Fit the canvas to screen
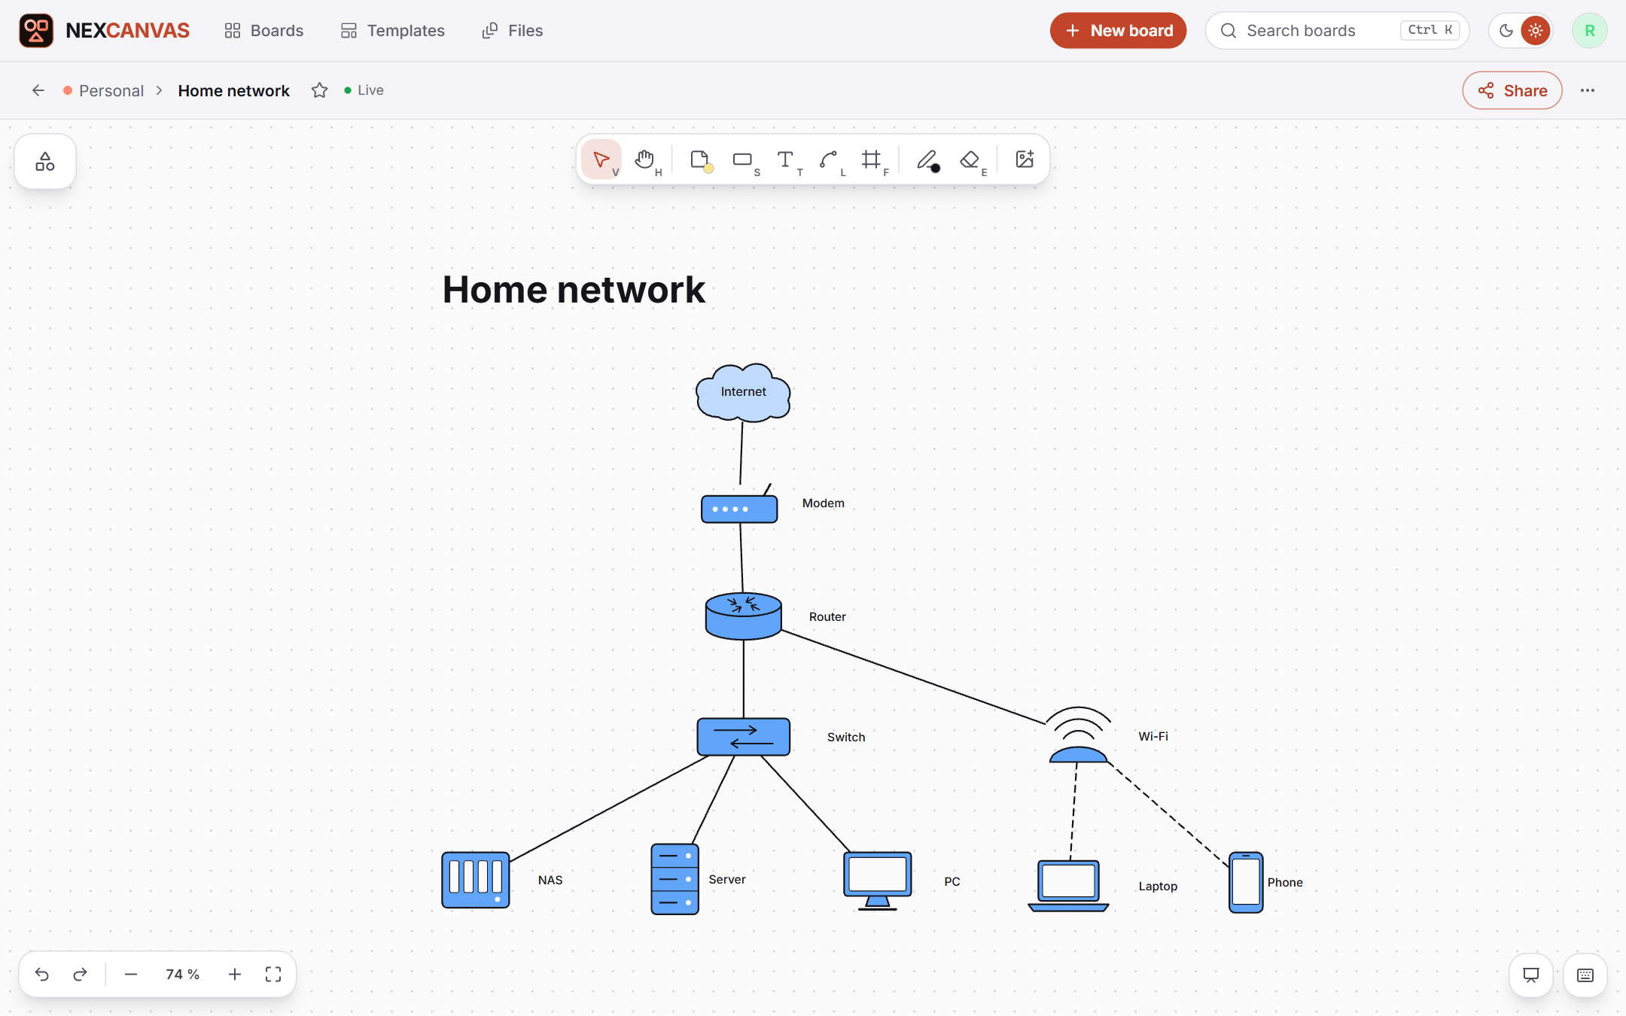Viewport: 1626px width, 1016px height. point(273,975)
